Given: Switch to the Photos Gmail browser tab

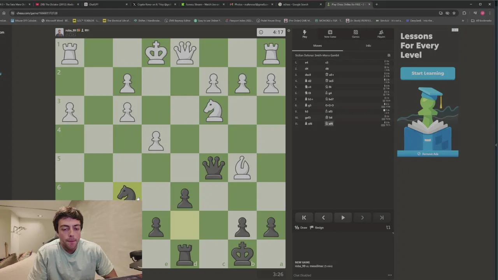Looking at the screenshot, I should pos(251,4).
